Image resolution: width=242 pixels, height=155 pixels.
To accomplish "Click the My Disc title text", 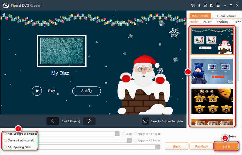I will pyautogui.click(x=60, y=73).
